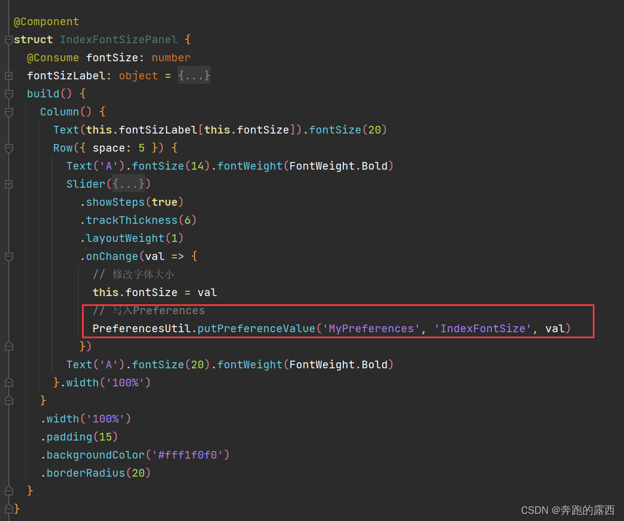Expand the folded Slider options gutter marker
The width and height of the screenshot is (624, 521).
pos(9,184)
